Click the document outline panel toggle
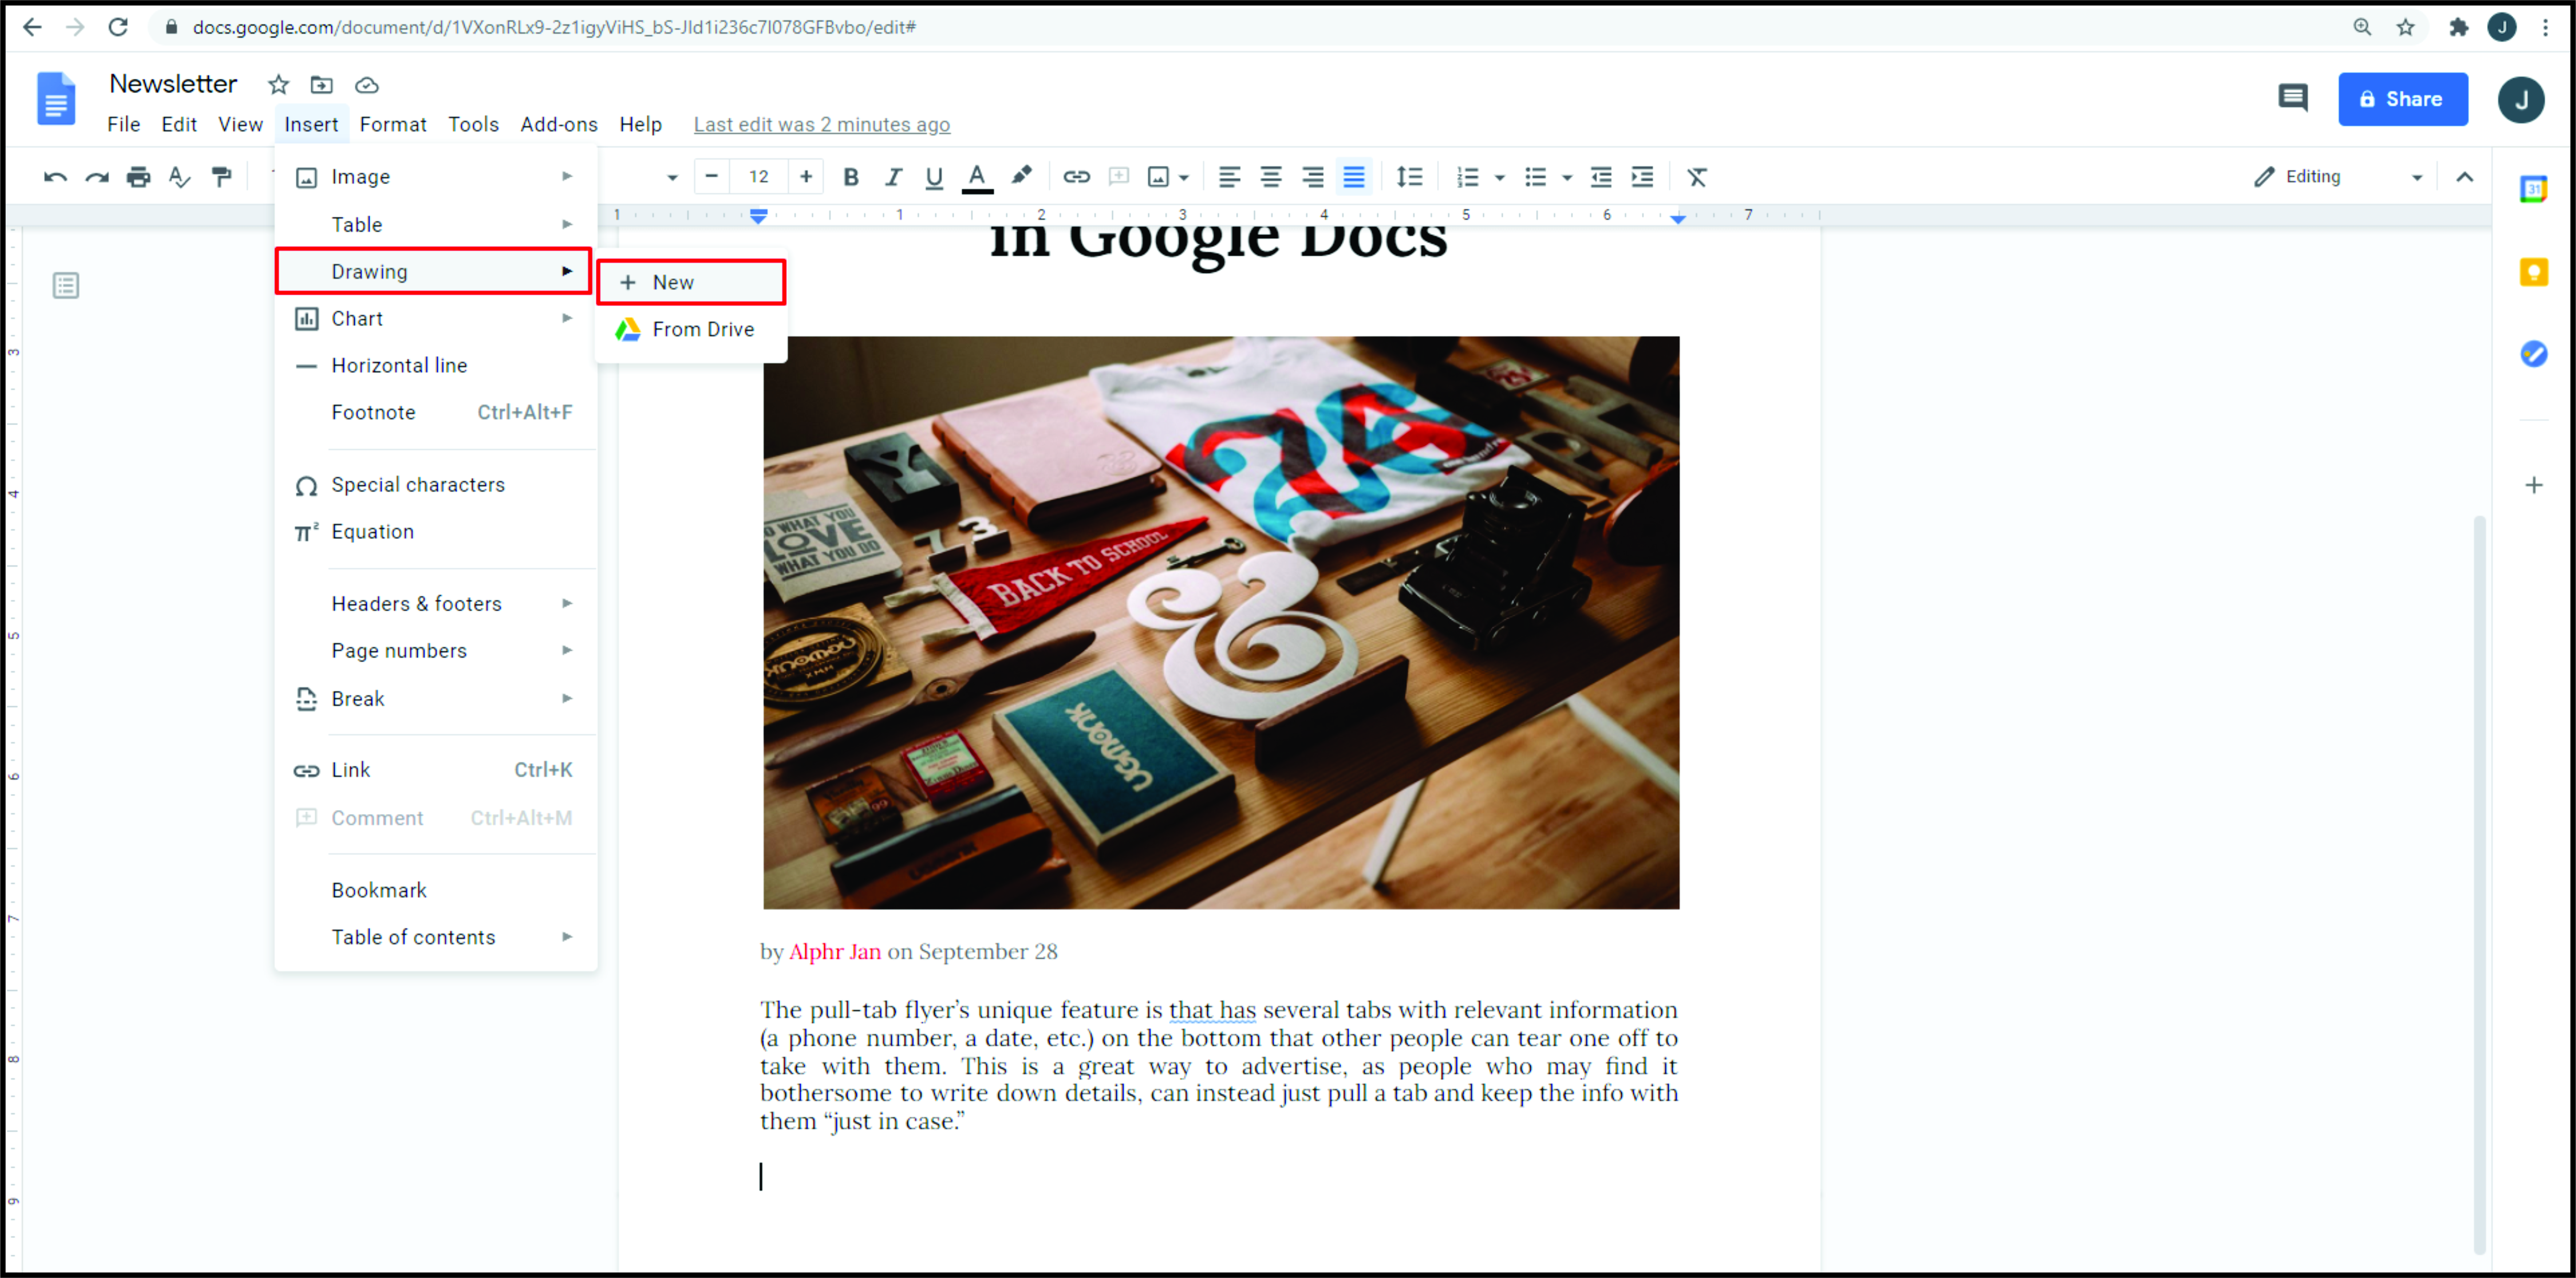This screenshot has height=1278, width=2576. (66, 286)
